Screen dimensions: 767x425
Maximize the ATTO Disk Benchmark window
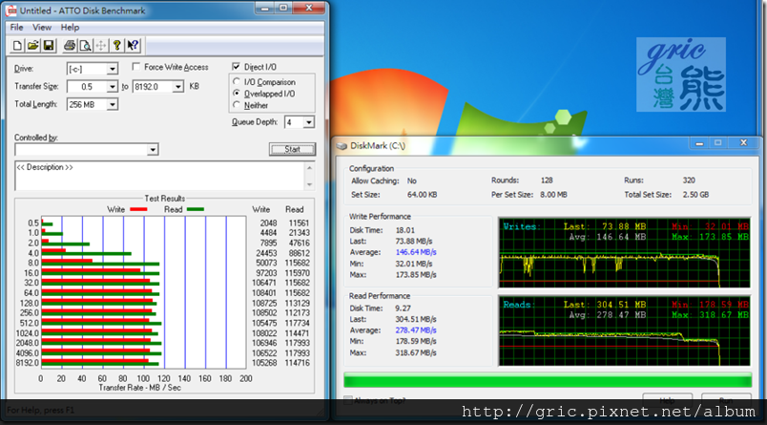[x=283, y=8]
